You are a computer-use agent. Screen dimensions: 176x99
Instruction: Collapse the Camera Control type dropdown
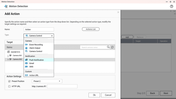(39, 36)
